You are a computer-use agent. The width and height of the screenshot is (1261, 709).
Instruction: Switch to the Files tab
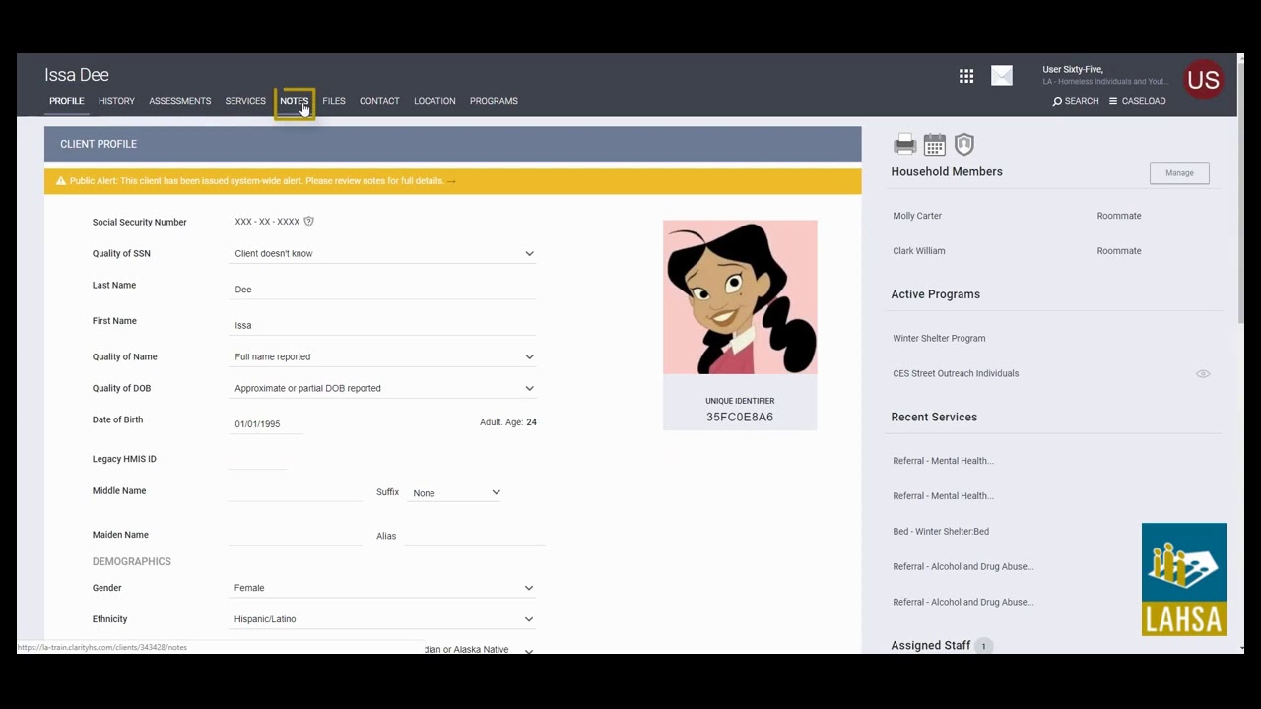(334, 101)
